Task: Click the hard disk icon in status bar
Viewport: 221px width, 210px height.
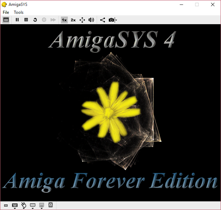Action: click(51, 205)
